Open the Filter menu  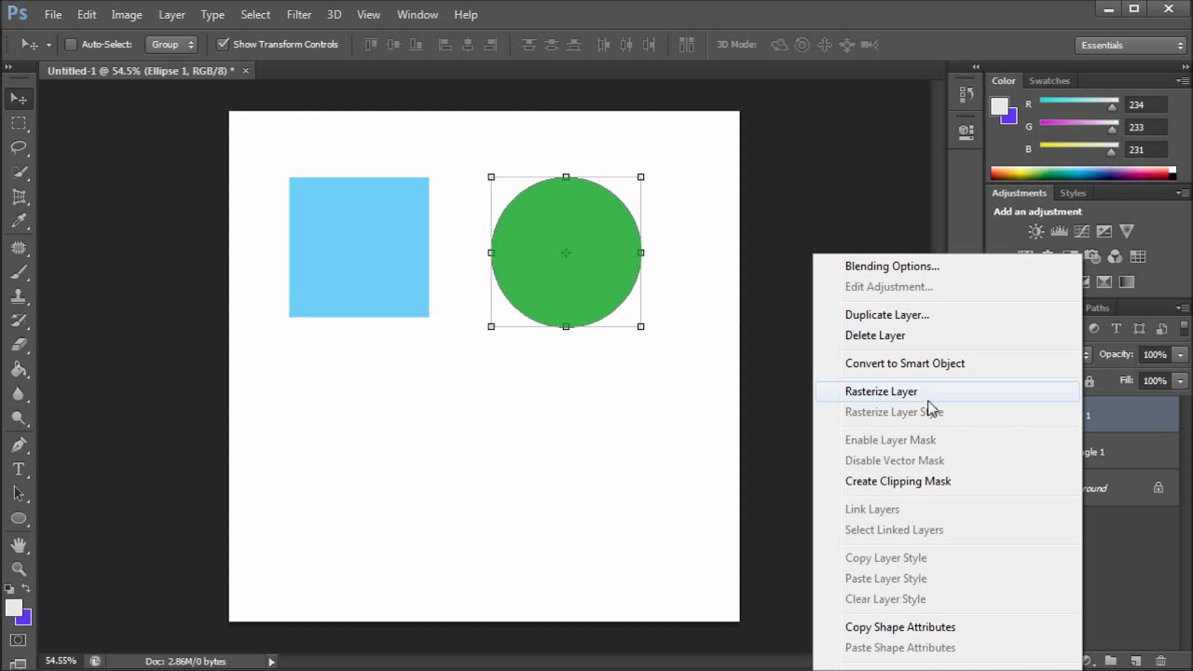(299, 14)
